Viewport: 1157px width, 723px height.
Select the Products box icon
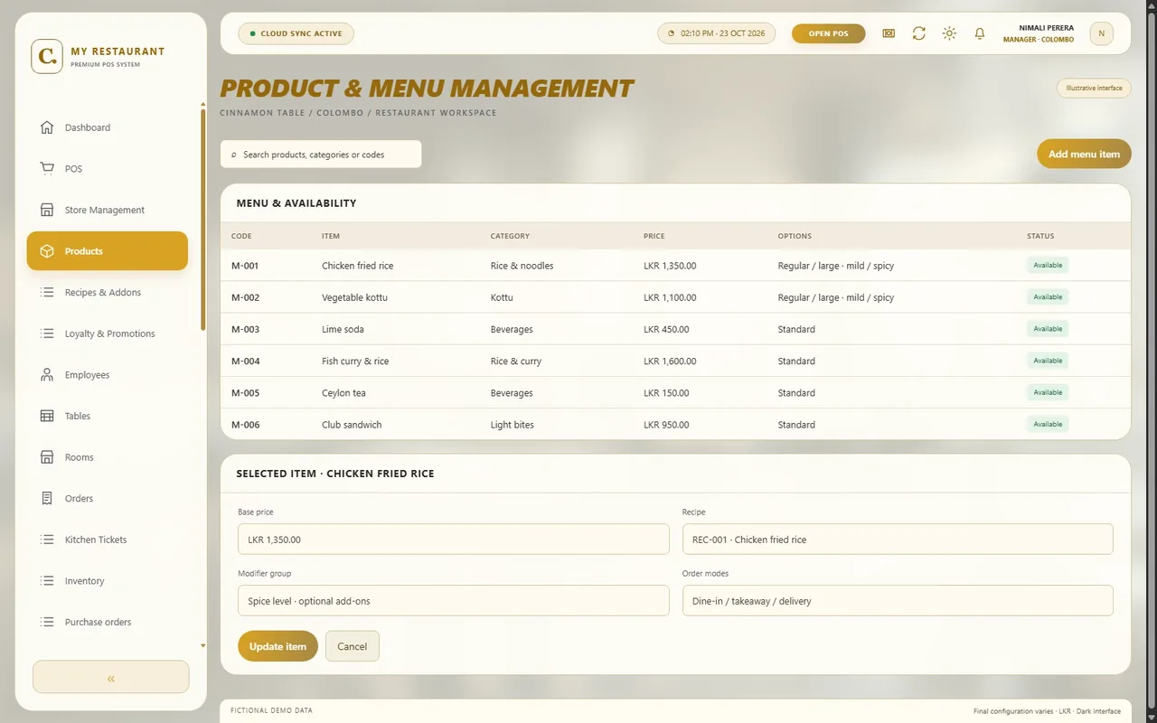coord(47,251)
